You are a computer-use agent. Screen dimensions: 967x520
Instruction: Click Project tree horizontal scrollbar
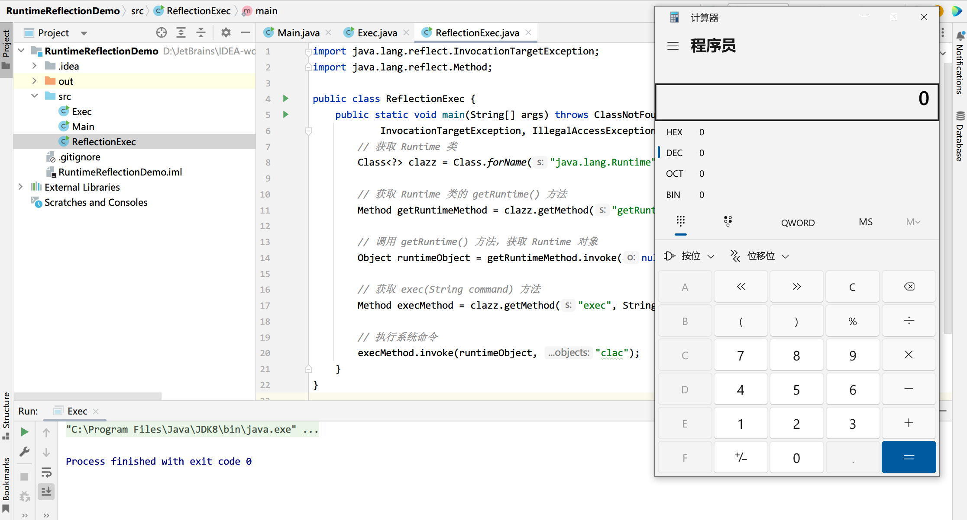click(88, 396)
